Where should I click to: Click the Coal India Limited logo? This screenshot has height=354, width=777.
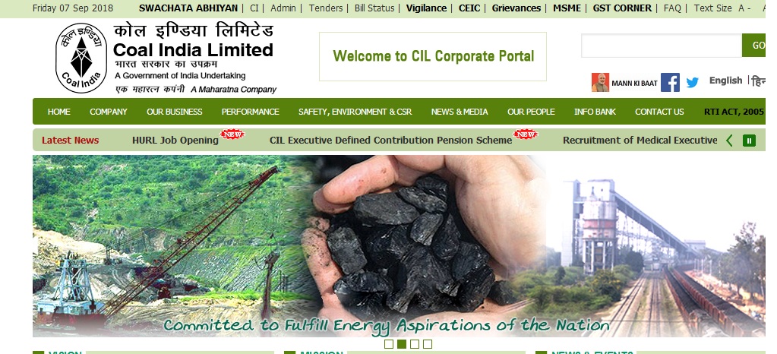[x=81, y=58]
